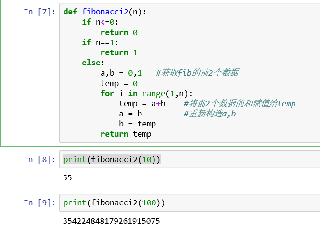This screenshot has width=320, height=227.
Task: Click the 'return 1' statement
Action: click(119, 52)
